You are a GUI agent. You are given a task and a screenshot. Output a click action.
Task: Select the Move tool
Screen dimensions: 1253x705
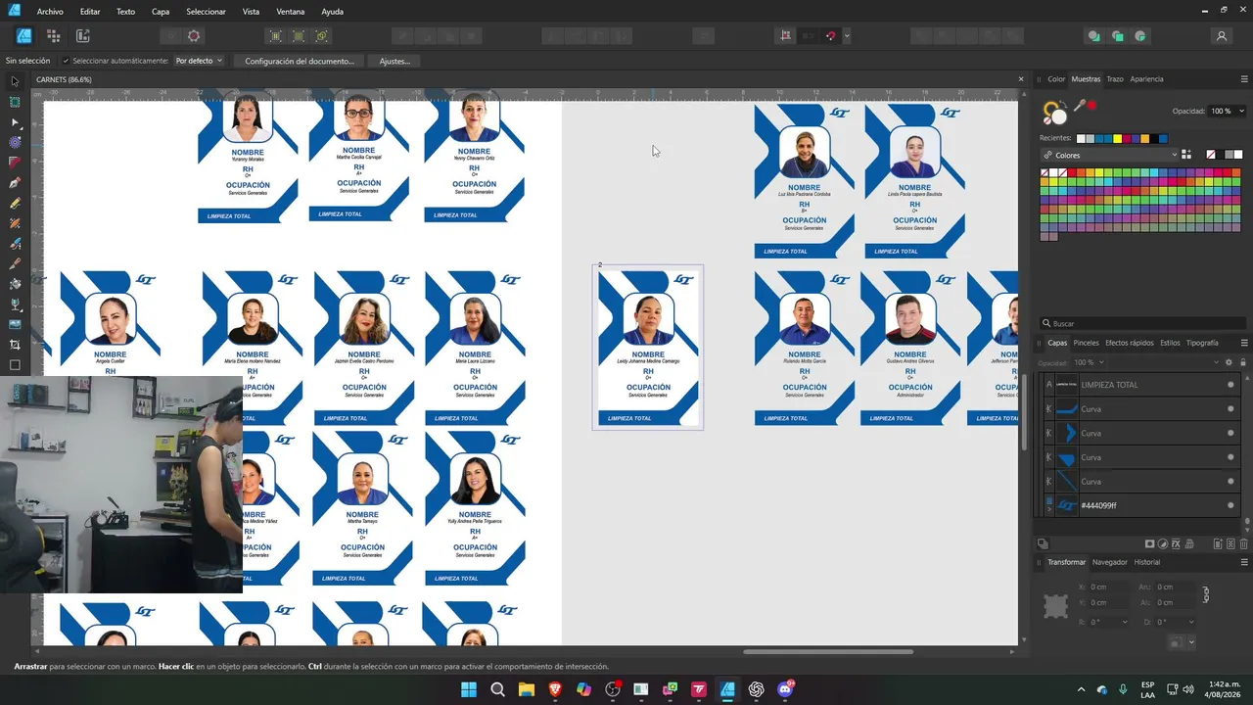[x=15, y=81]
